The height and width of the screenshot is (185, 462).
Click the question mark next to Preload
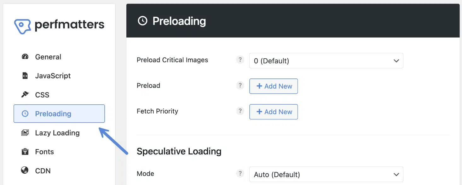tap(240, 85)
